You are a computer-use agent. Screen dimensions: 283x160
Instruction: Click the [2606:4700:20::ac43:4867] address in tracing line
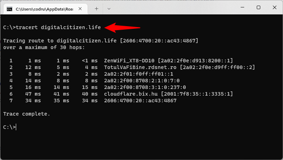point(159,41)
